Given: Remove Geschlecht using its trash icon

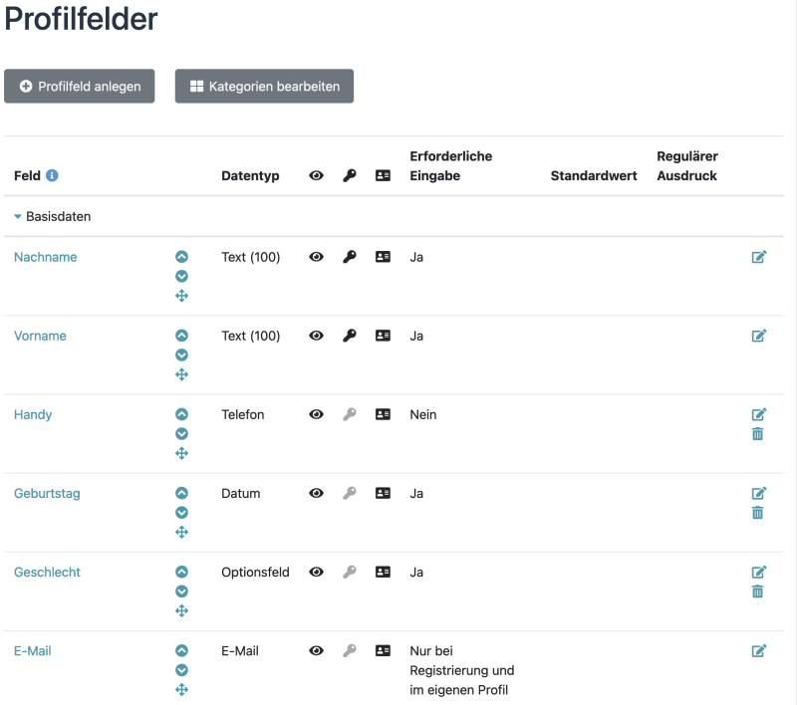Looking at the screenshot, I should tap(759, 591).
